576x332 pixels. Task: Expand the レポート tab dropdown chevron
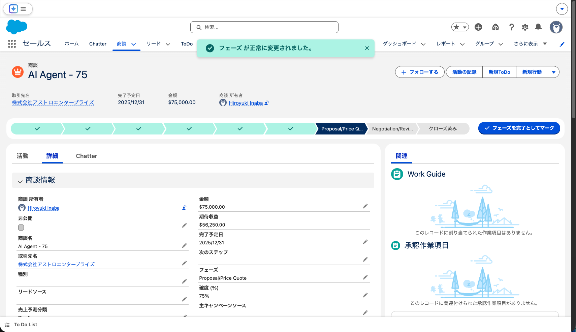pos(462,44)
